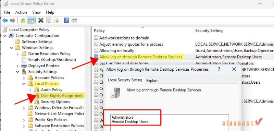Expand the Windows Defender Firewall node
Viewport: 274px width, 131px height.
(24, 108)
